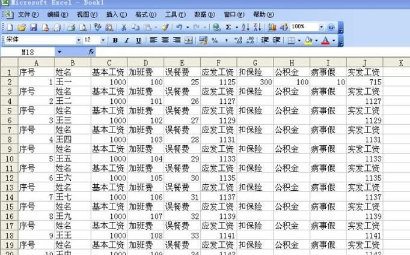Open the 编辑 (Edit) menu
The image size is (410, 255).
click(x=58, y=14)
